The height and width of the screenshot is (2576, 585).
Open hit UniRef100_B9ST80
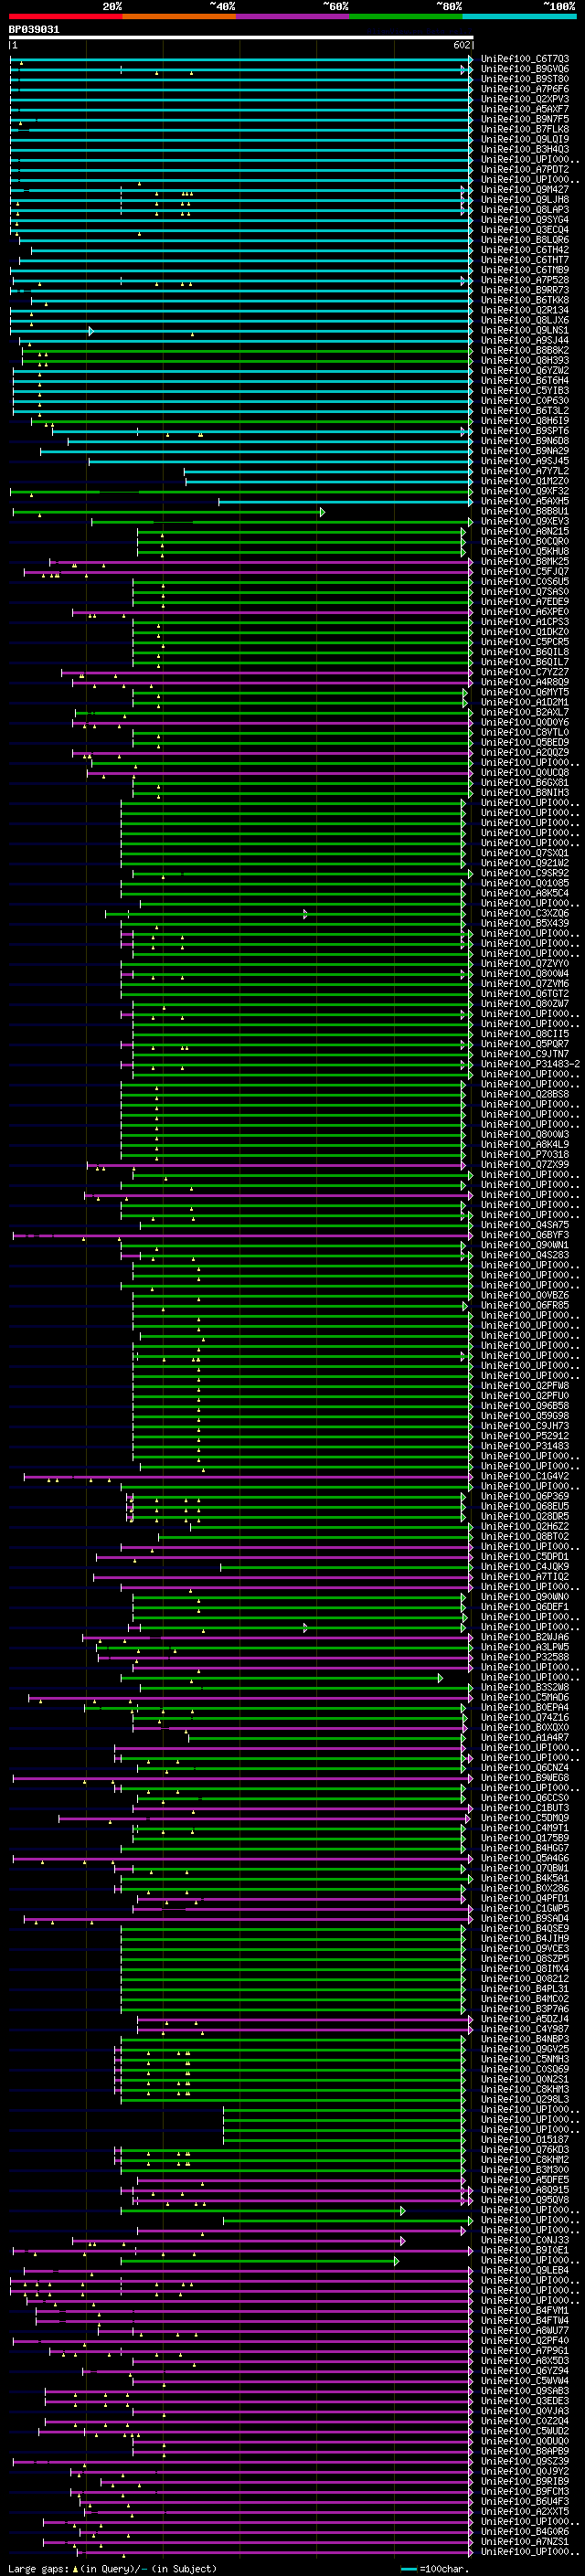tap(525, 79)
